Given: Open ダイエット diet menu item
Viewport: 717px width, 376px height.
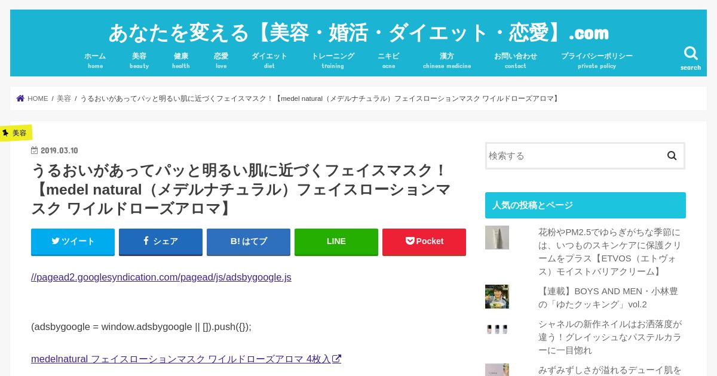Looking at the screenshot, I should [269, 60].
